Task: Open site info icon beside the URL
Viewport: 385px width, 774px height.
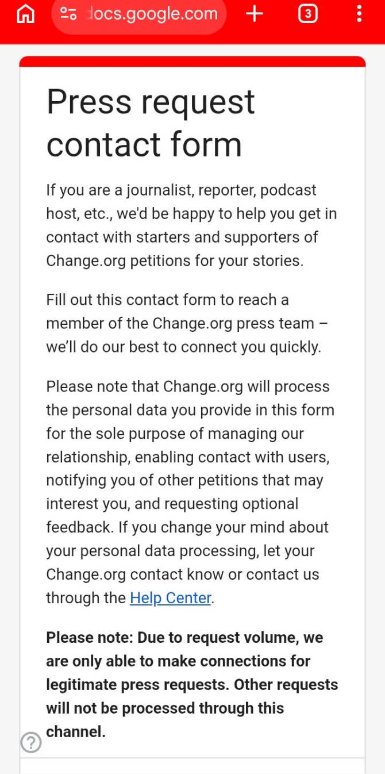Action: point(69,14)
